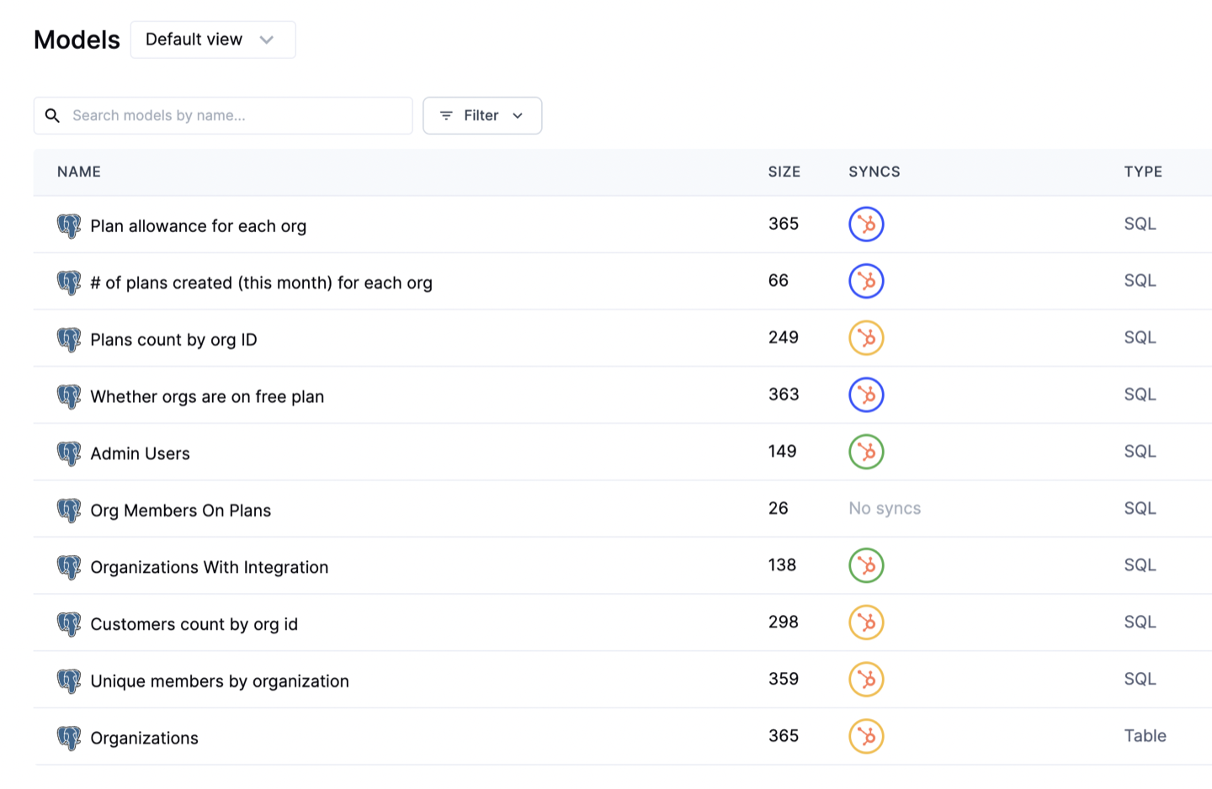The width and height of the screenshot is (1212, 789).
Task: Click size value 359
Action: coord(784,679)
